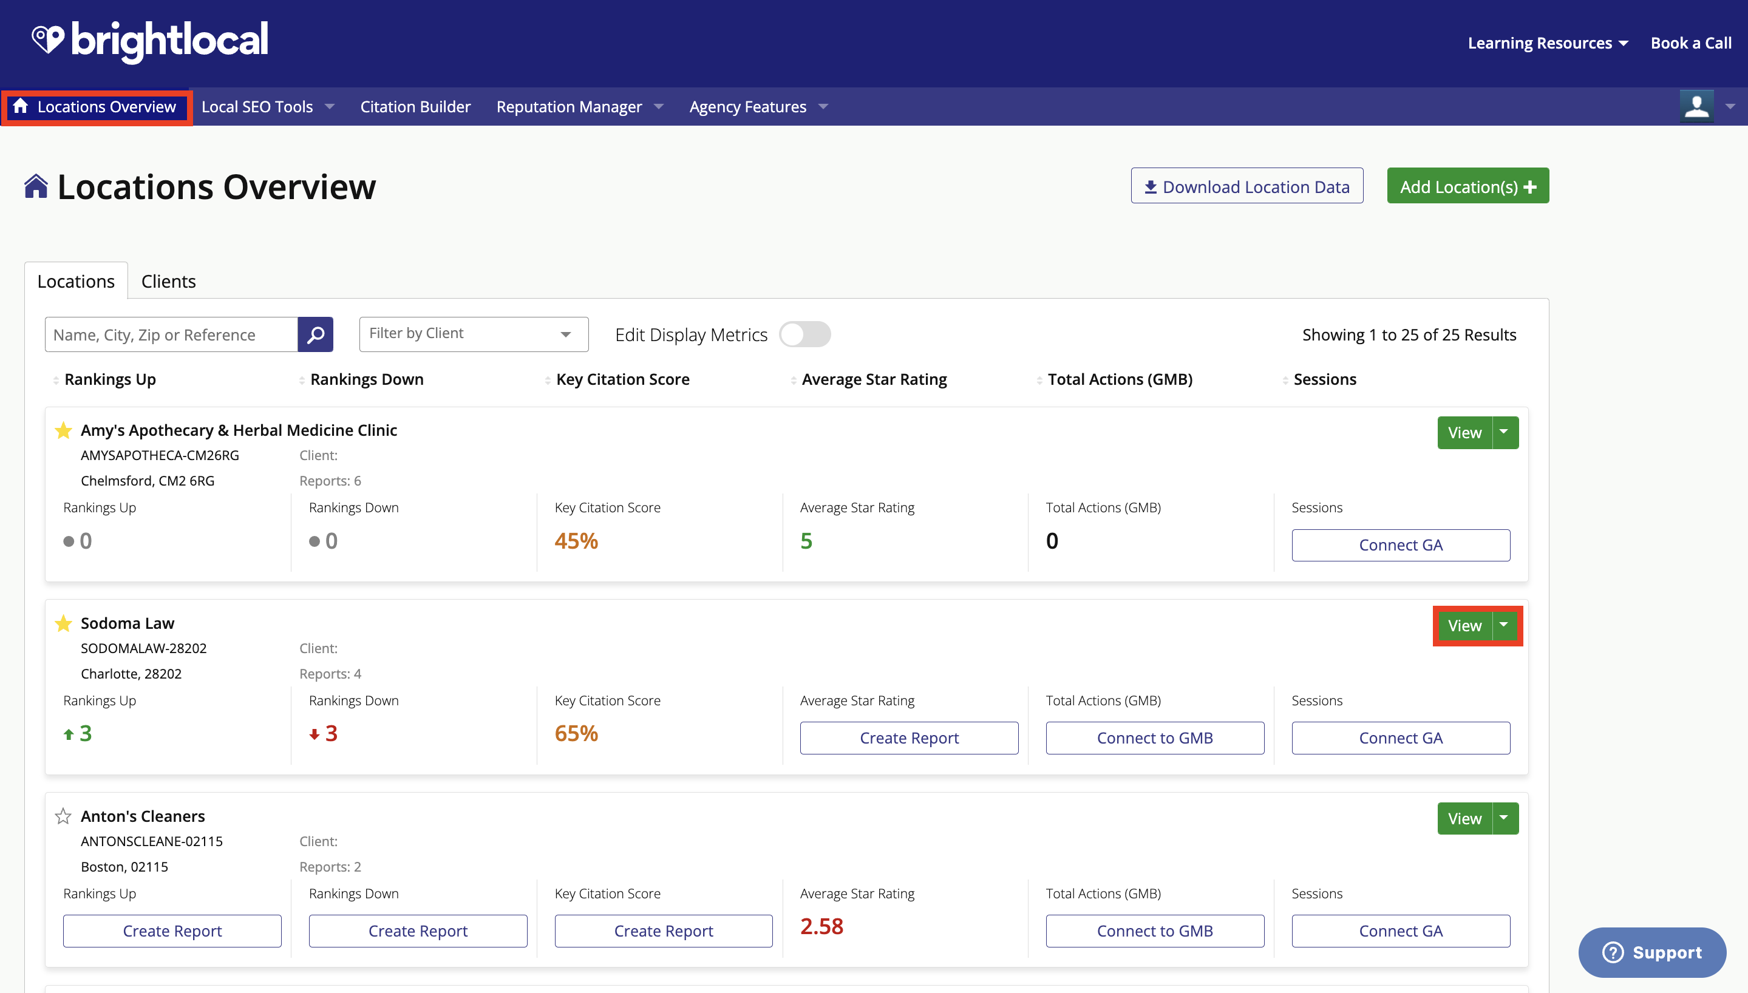Open the user account avatar menu

[x=1696, y=106]
